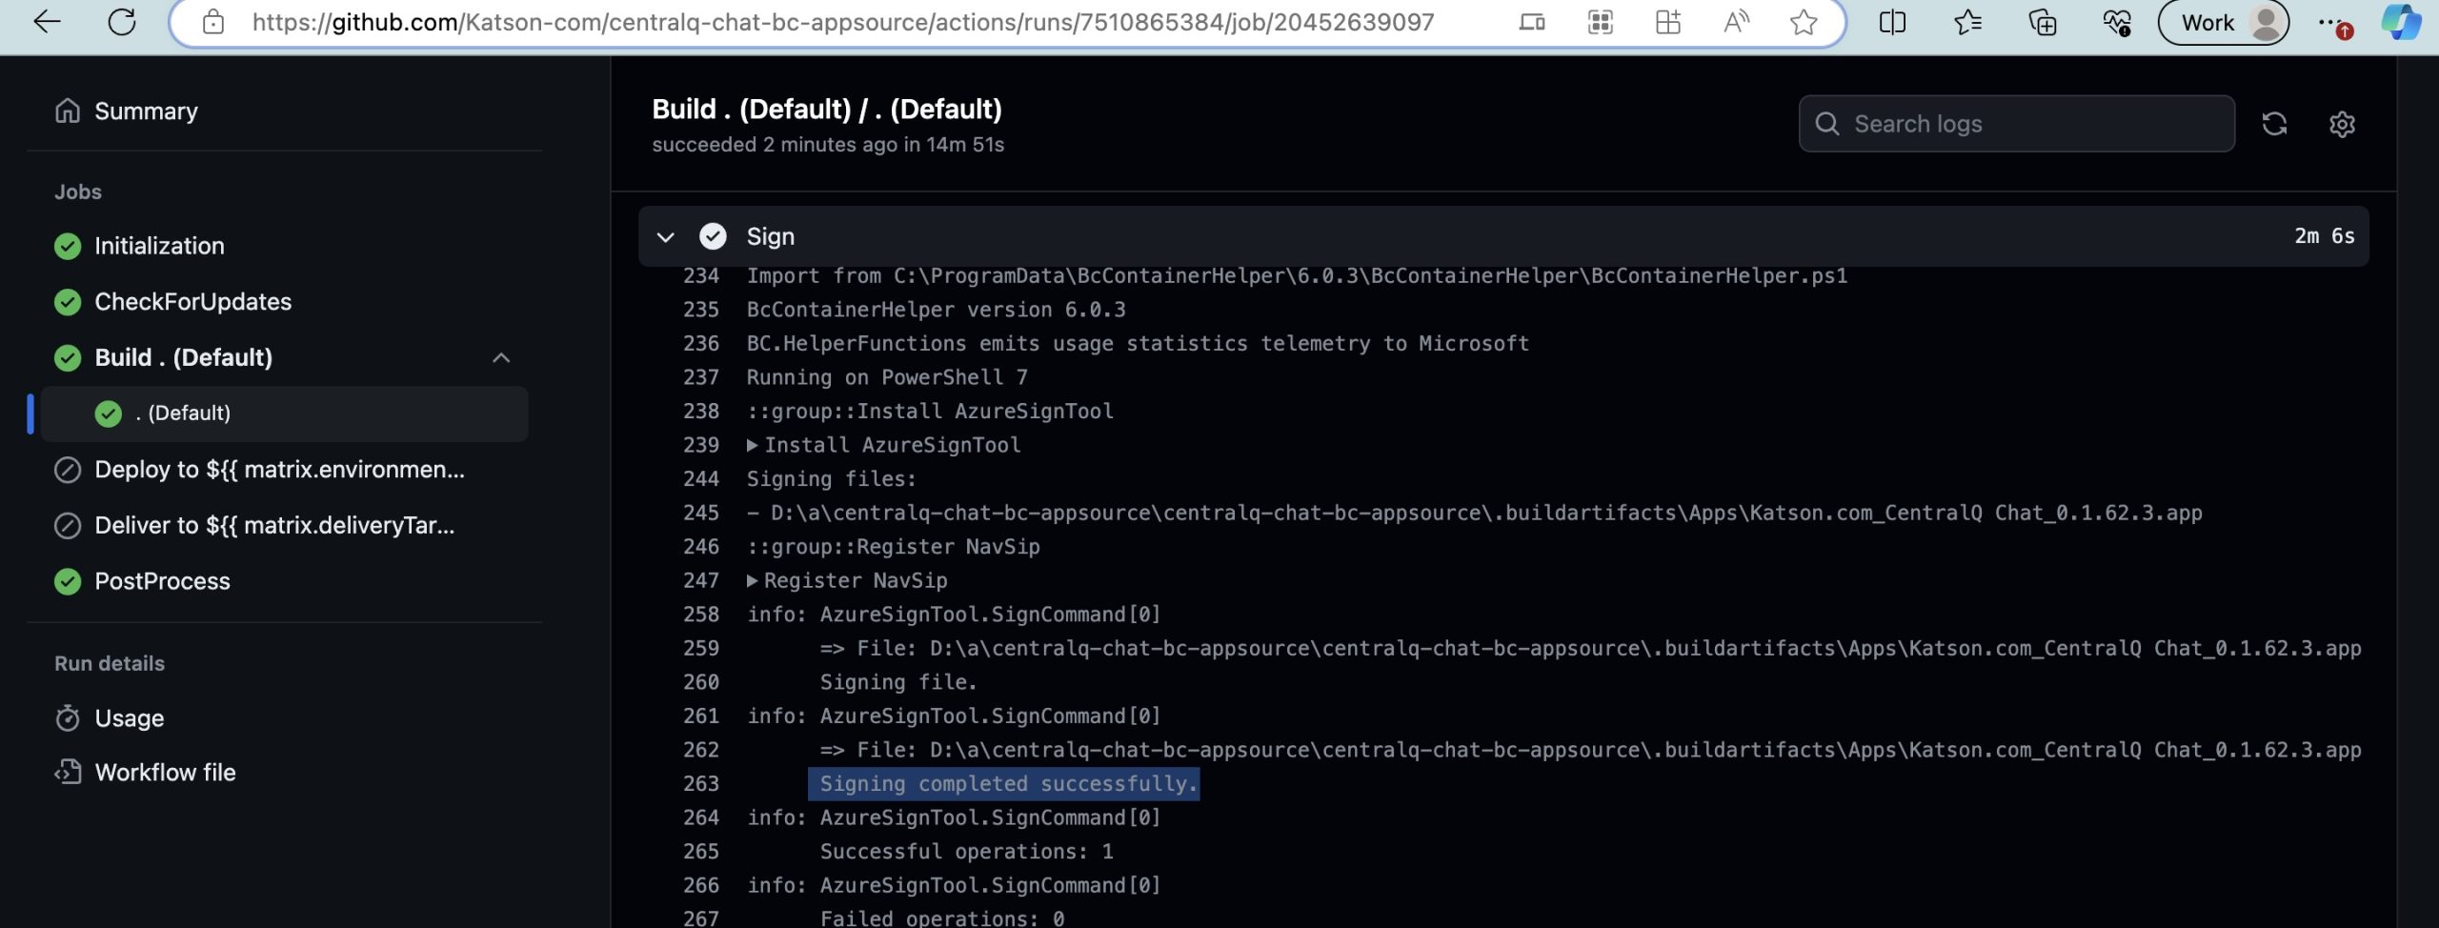Viewport: 2439px width, 928px height.
Task: Open Browser essentials heart icon
Action: 2117,22
